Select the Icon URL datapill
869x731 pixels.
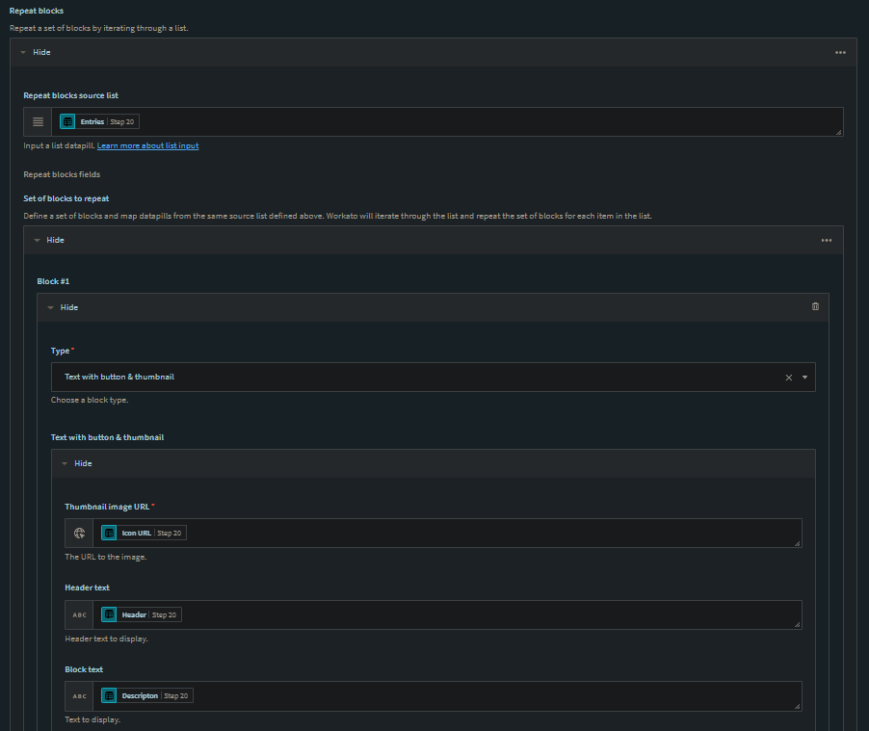coord(143,533)
